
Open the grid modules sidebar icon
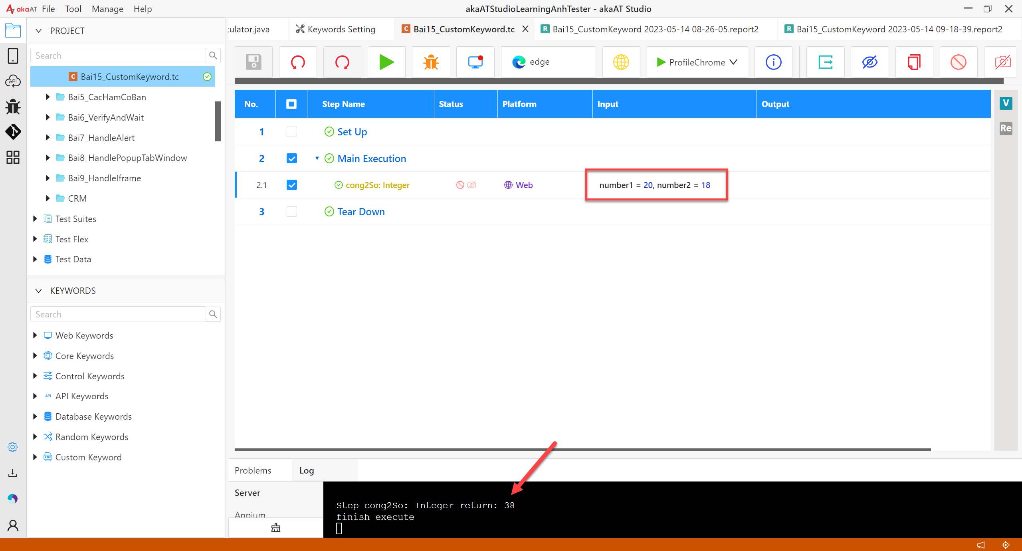click(13, 157)
